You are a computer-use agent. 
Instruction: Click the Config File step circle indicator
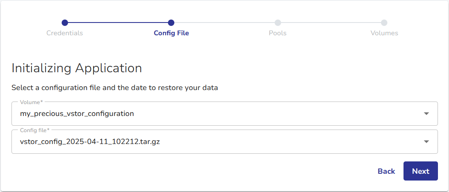[x=171, y=23]
